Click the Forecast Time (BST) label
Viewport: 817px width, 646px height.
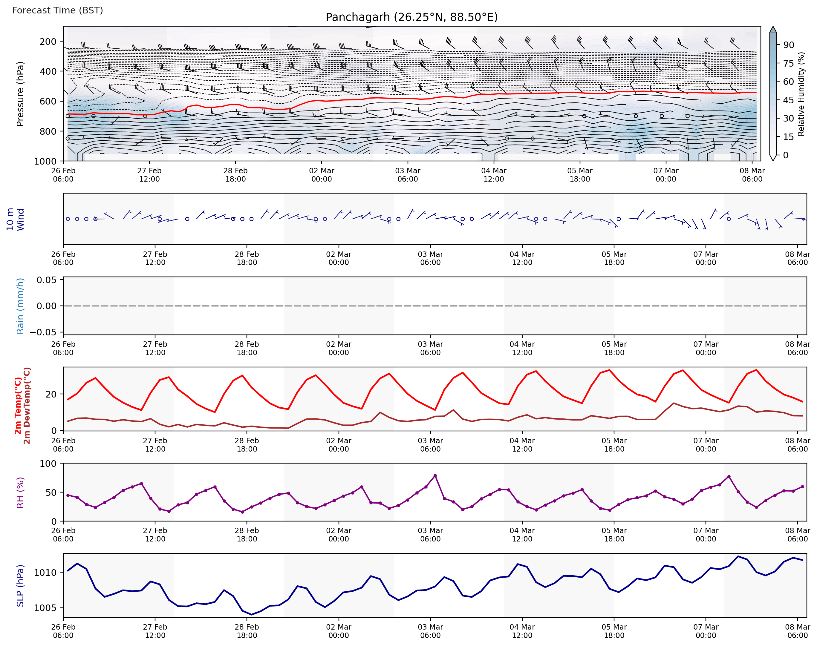click(x=57, y=10)
